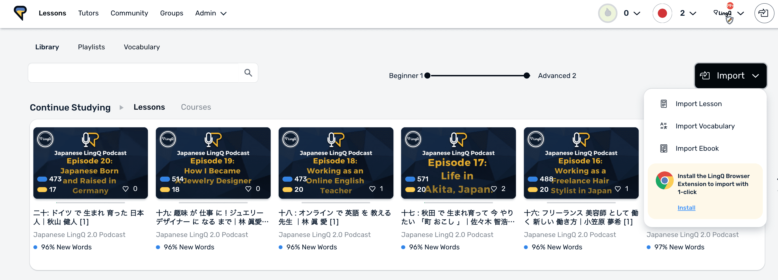Click the Import Lesson document icon
778x280 pixels.
pos(664,104)
